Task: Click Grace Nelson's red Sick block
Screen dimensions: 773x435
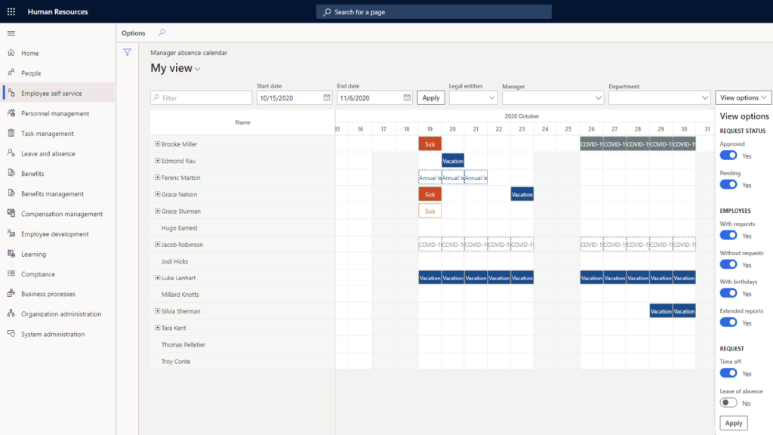Action: pos(430,194)
